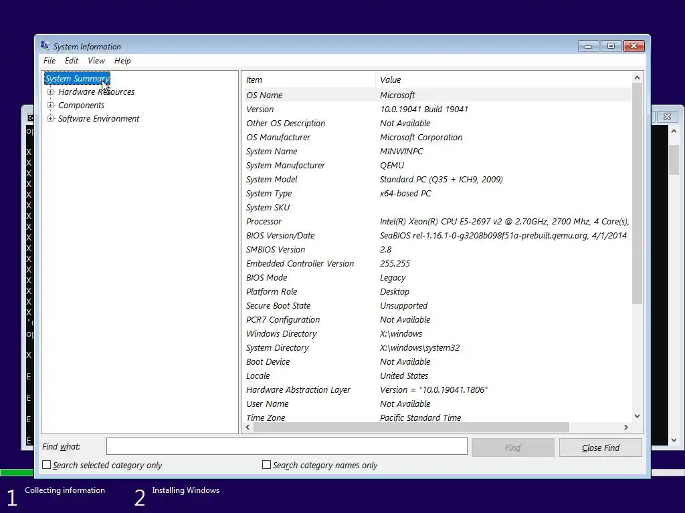685x513 pixels.
Task: Select the BIOS Version/Date row
Action: tap(436, 236)
